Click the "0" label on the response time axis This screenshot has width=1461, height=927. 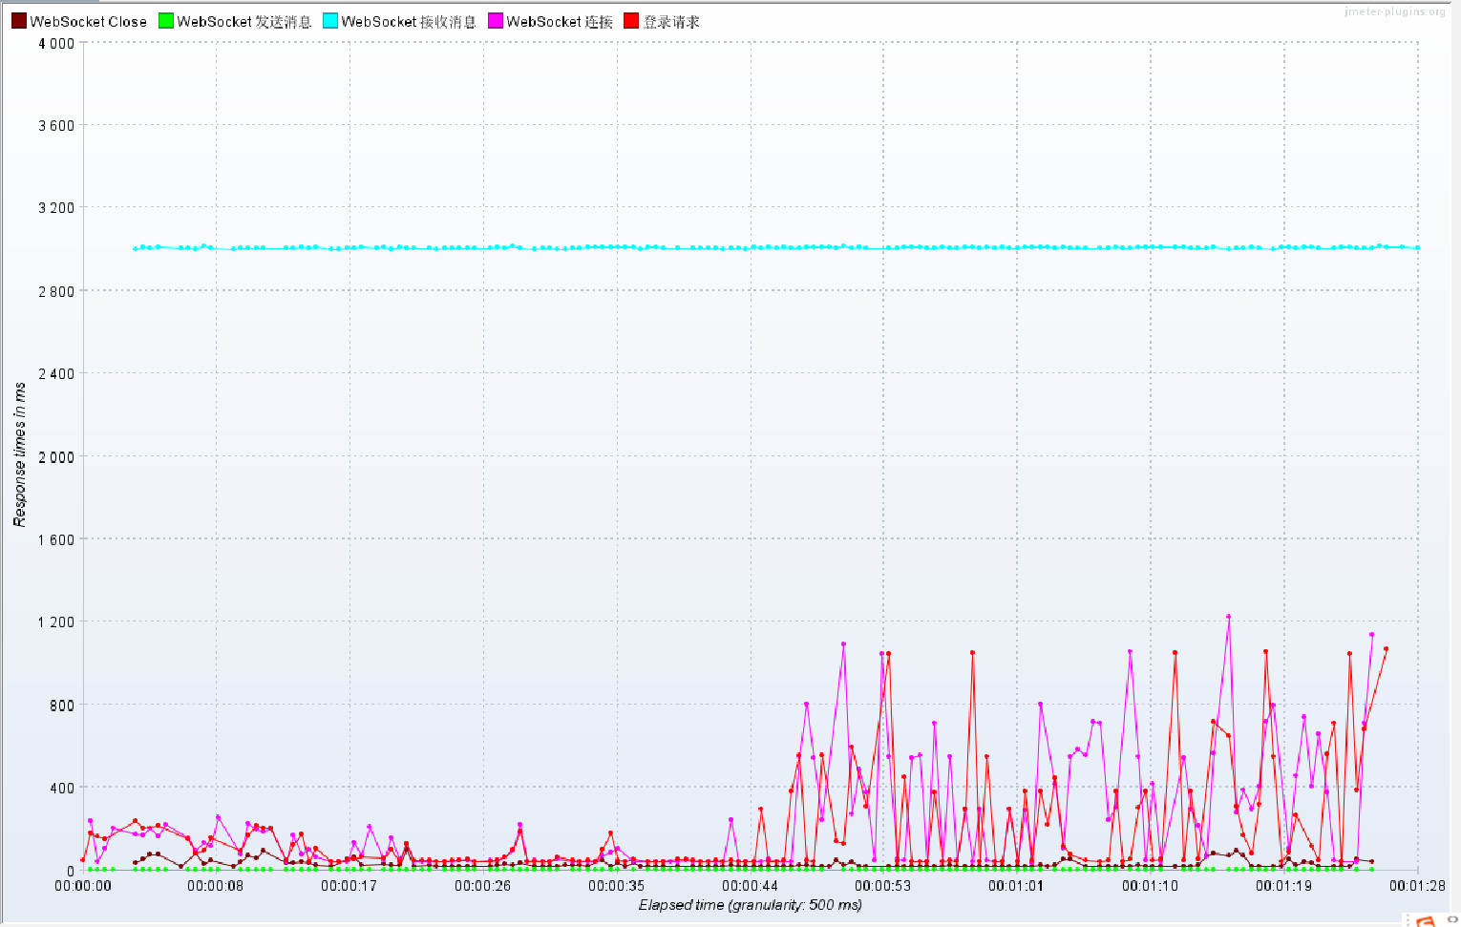pos(71,871)
